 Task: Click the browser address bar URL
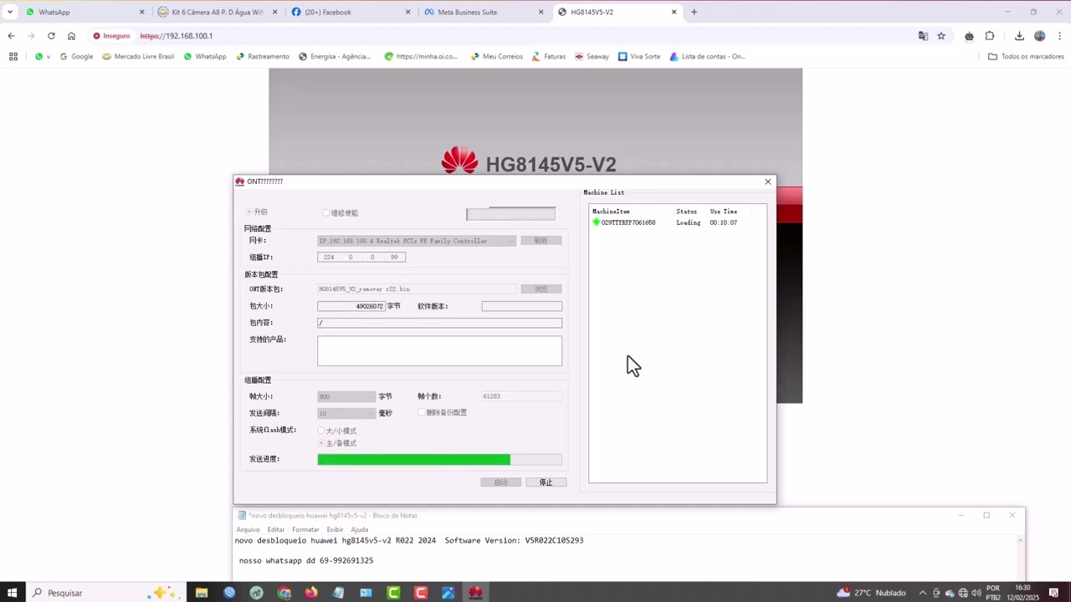pos(177,36)
